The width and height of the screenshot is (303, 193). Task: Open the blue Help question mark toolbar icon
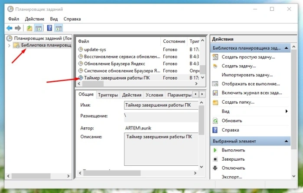pos(49,28)
